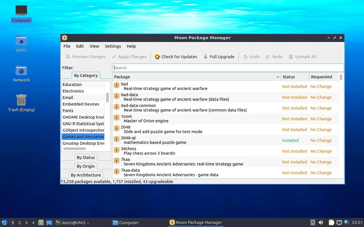Viewport: 364px width, 227px height.
Task: Select the Embedded Devices category
Action: [x=83, y=104]
